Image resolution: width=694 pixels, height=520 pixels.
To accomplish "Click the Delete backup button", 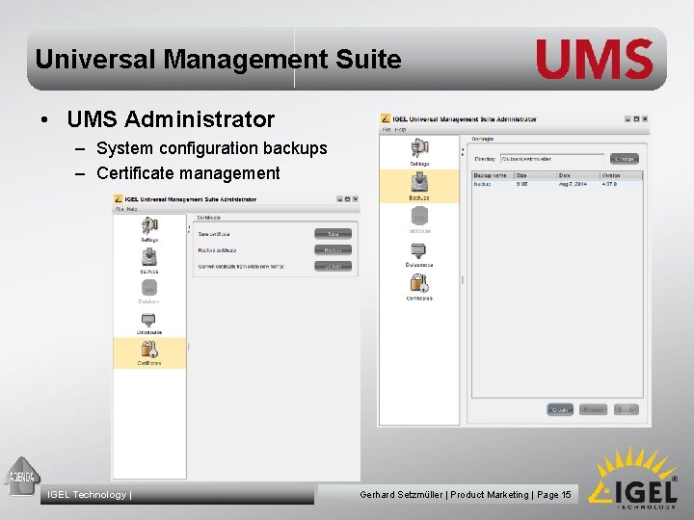I will point(626,410).
